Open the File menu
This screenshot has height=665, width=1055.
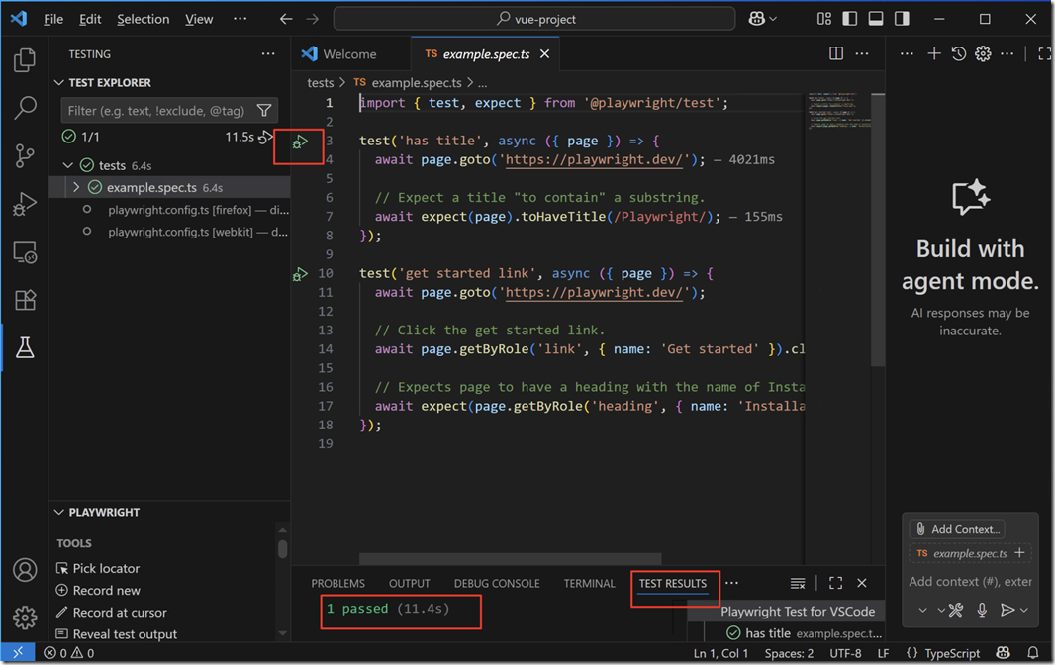click(x=53, y=19)
